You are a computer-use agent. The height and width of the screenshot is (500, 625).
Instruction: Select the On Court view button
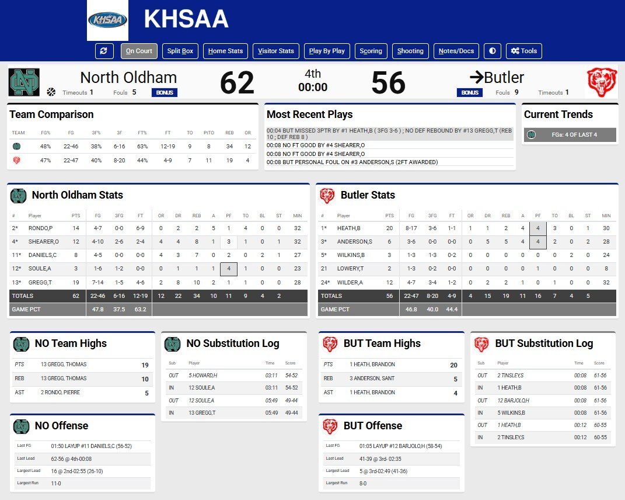tap(139, 51)
